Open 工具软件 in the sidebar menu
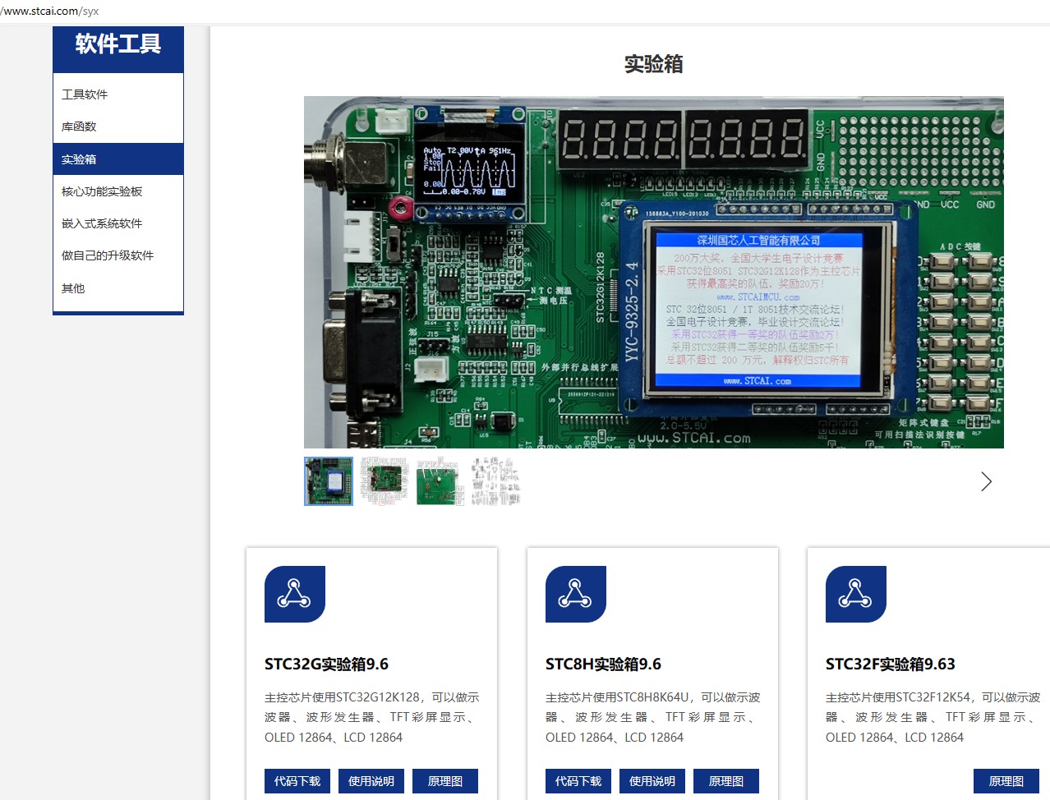 [x=118, y=94]
